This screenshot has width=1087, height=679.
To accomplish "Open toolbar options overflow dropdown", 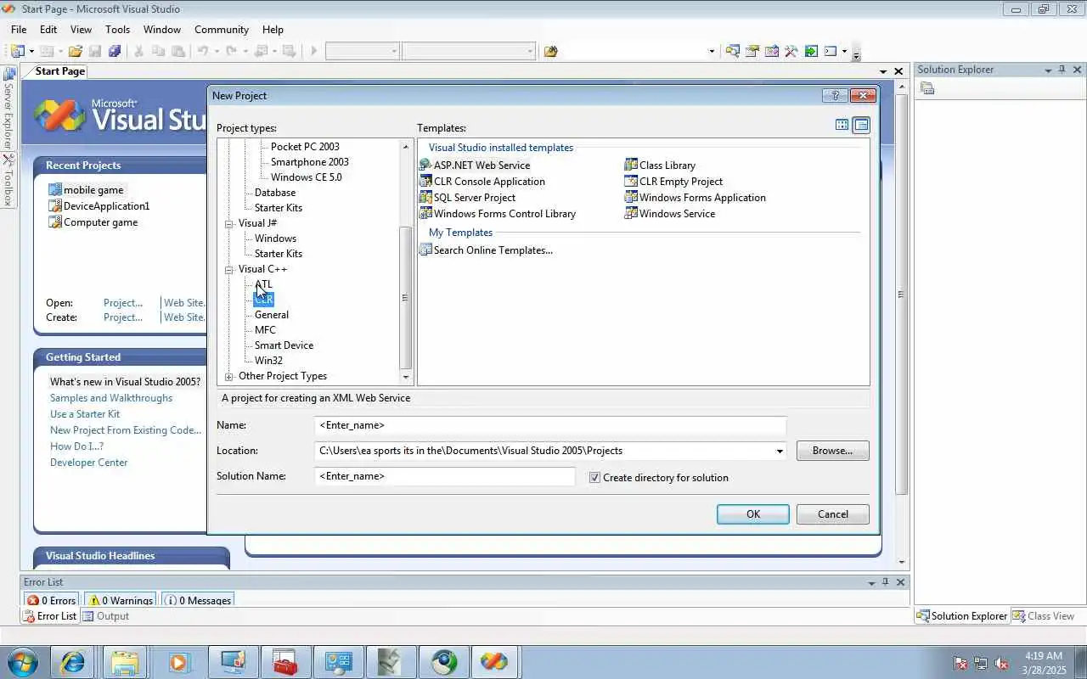I will 856,53.
